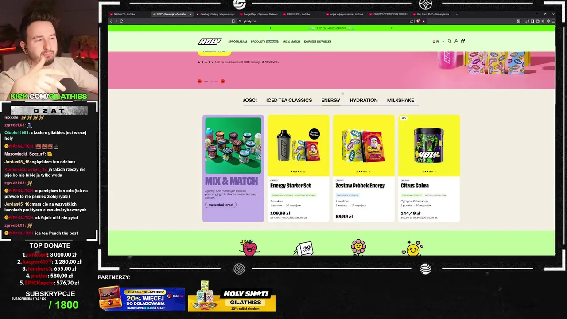Open the shopping cart bag icon
The image size is (567, 319).
click(463, 41)
